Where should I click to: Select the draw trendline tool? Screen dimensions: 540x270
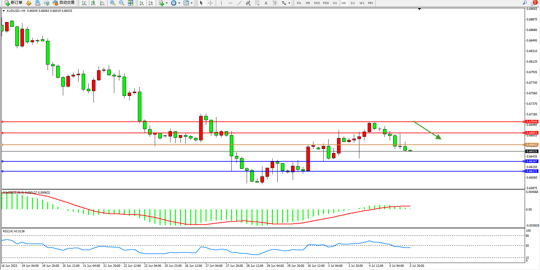[x=239, y=3]
